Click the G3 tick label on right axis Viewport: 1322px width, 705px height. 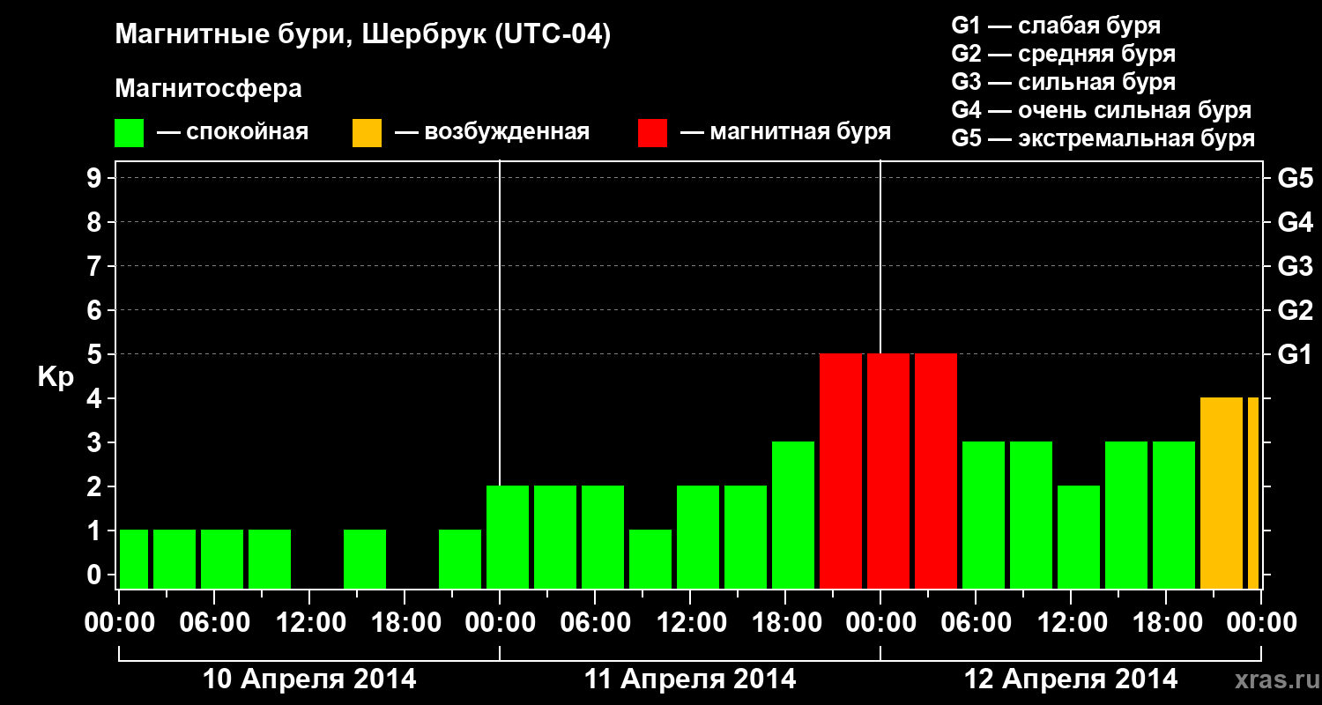(x=1296, y=266)
